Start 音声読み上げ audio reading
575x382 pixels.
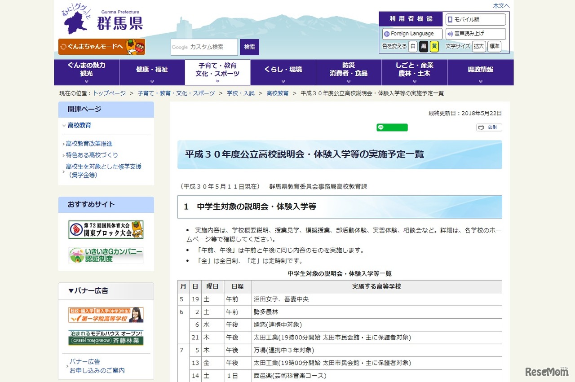[475, 34]
